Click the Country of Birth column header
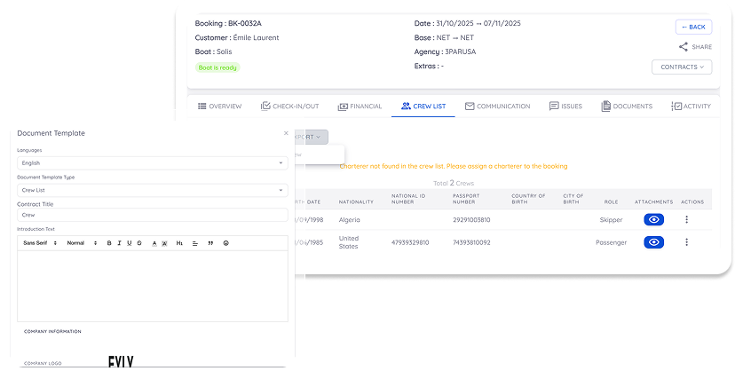Viewport: 735px width, 379px height. tap(528, 199)
